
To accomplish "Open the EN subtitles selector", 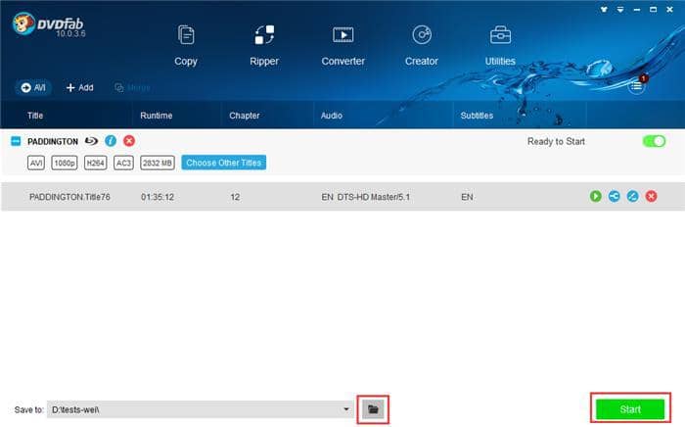I will [x=467, y=197].
